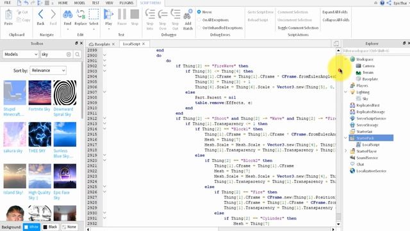
Task: Open the Sort by Relevance dropdown
Action: [48, 70]
